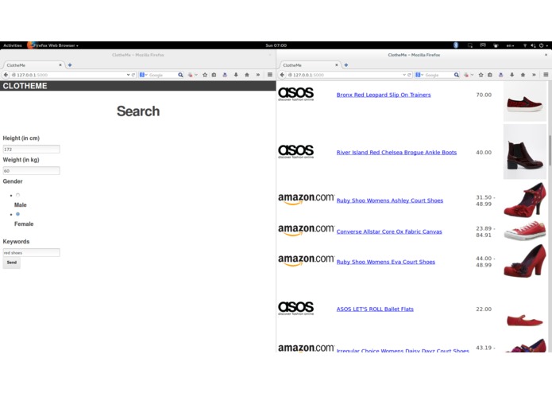This screenshot has height=393, width=552.
Task: Click the leopard slip-on trainer thumbnail
Action: (524, 102)
